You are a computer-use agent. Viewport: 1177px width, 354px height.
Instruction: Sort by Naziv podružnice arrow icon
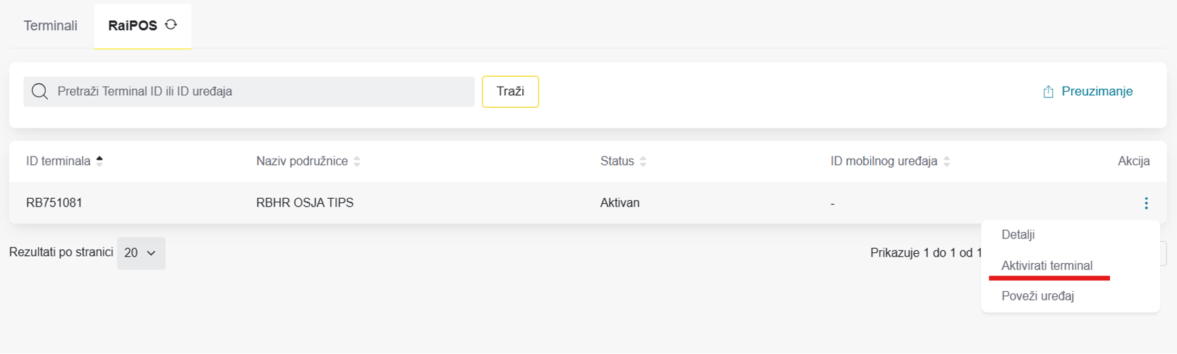coord(357,161)
